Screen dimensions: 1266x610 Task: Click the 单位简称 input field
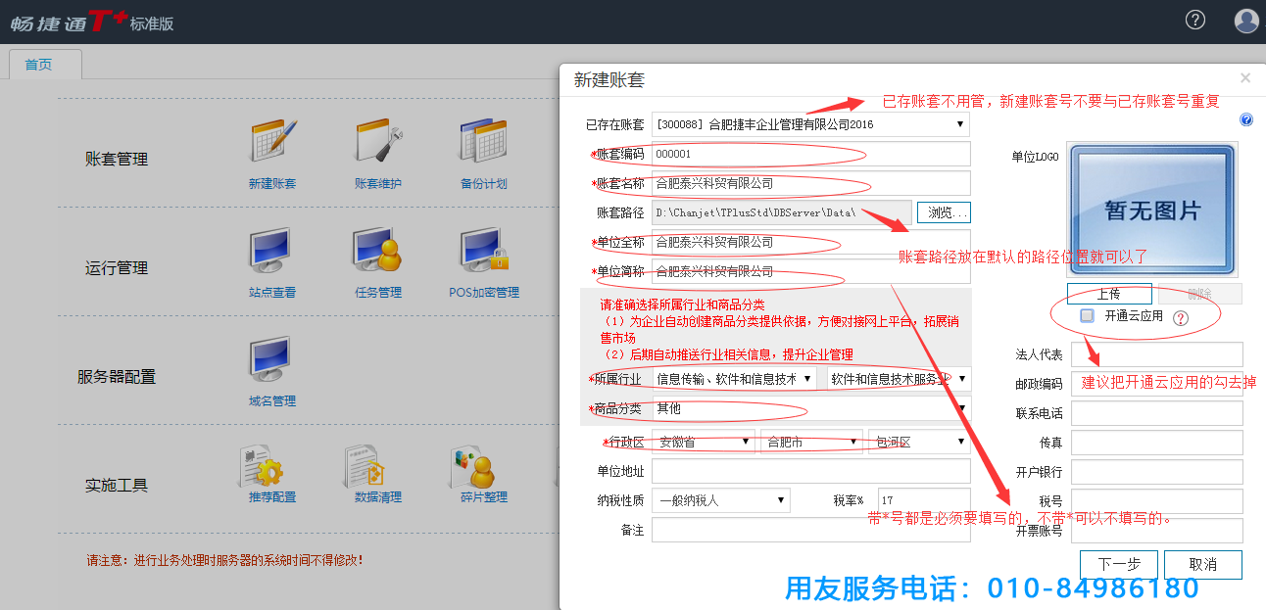[x=811, y=271]
